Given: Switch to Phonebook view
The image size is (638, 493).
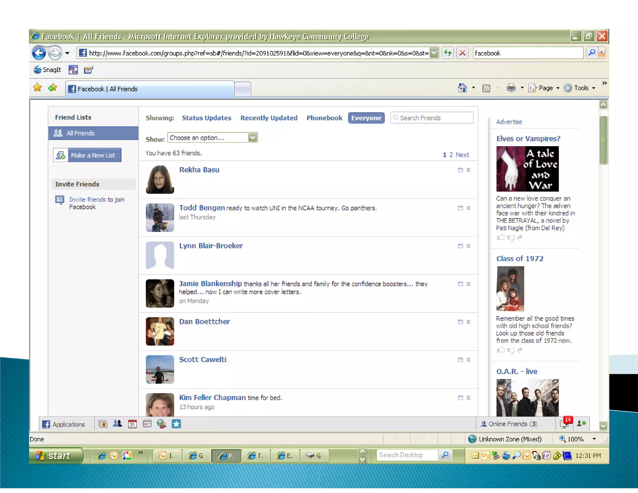Looking at the screenshot, I should (324, 118).
